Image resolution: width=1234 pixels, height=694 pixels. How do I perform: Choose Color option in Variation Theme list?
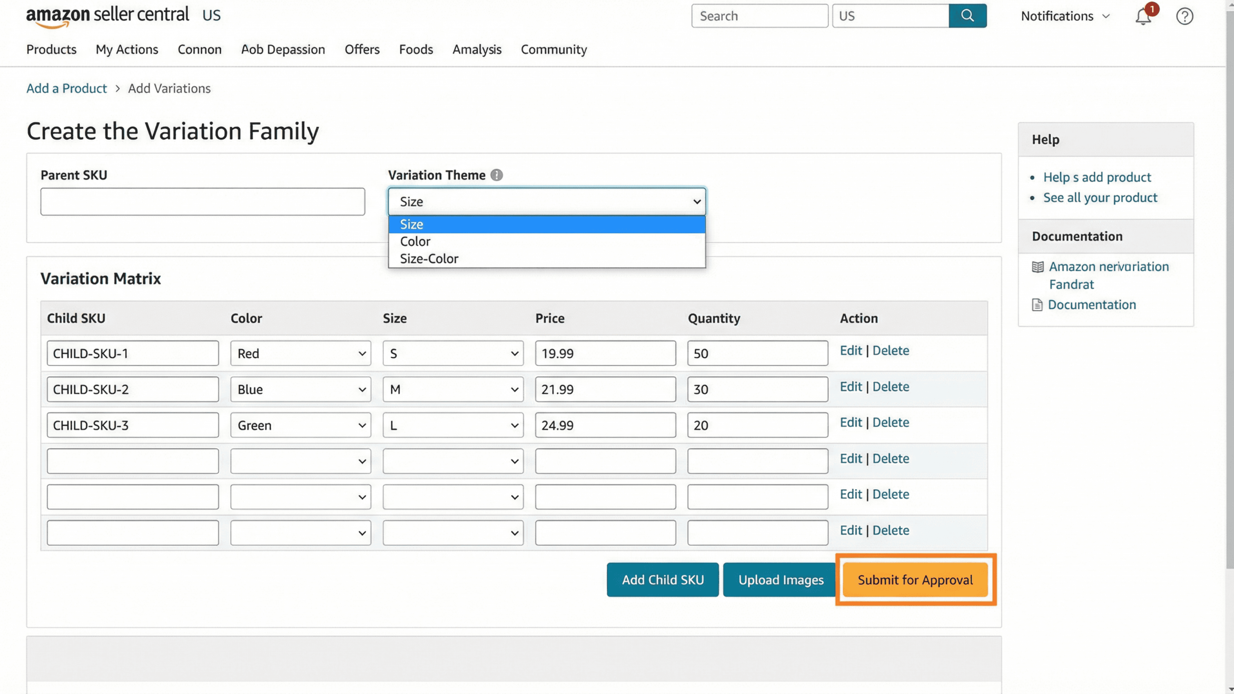pyautogui.click(x=415, y=241)
